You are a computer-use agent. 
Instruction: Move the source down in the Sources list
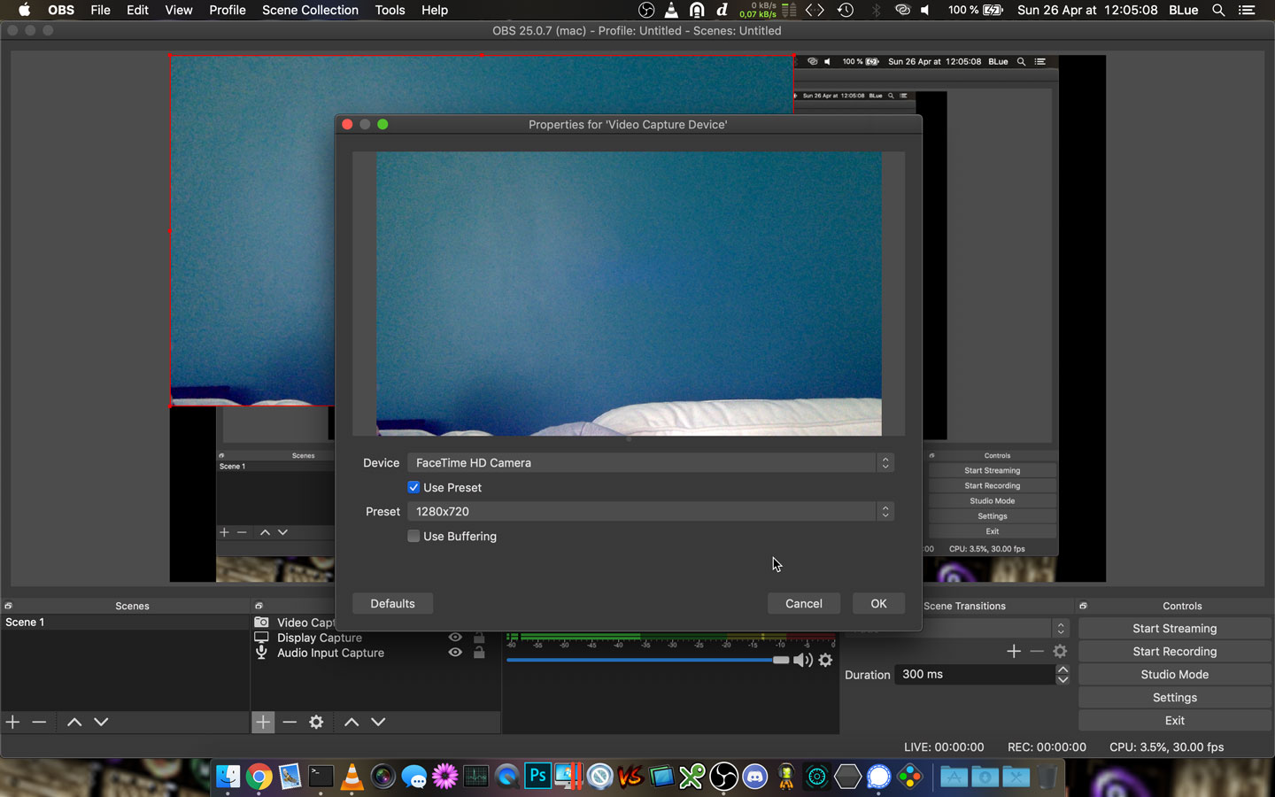click(378, 722)
